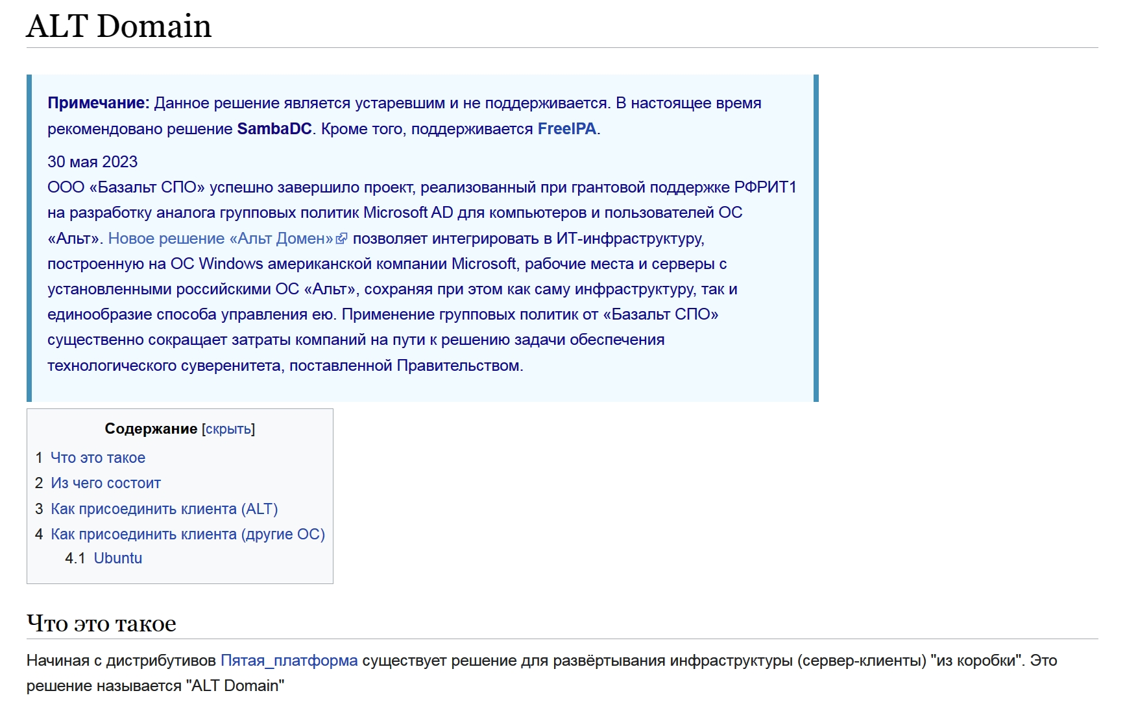
Task: Follow the Новое решение «Альт Домен» link
Action: click(221, 239)
